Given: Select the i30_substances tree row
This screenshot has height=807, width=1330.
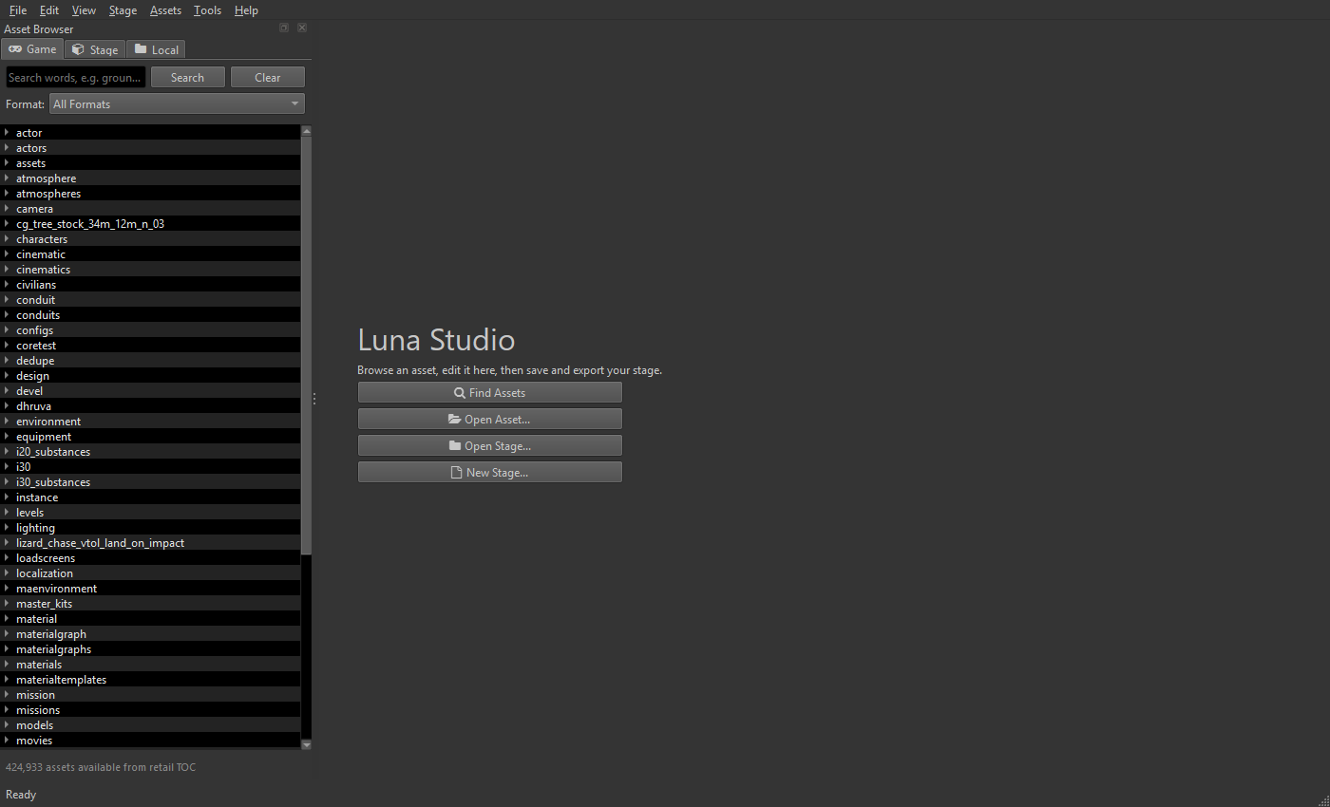Looking at the screenshot, I should [150, 482].
